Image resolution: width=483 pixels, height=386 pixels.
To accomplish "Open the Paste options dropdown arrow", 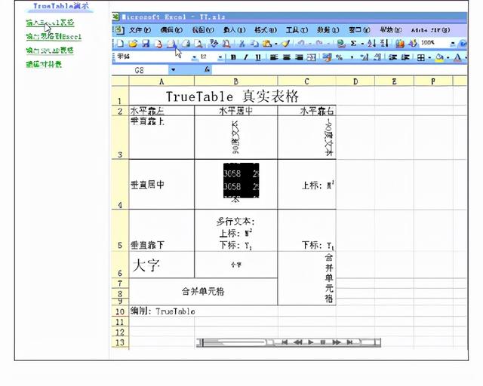I will (x=275, y=44).
